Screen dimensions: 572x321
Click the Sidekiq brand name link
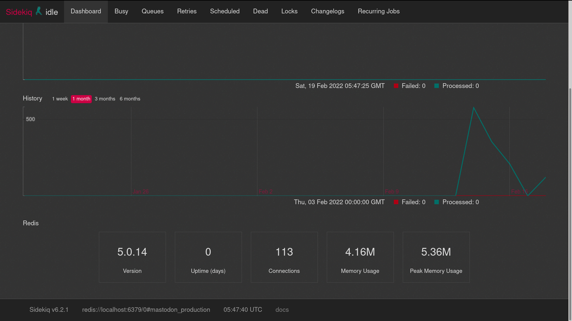[19, 12]
